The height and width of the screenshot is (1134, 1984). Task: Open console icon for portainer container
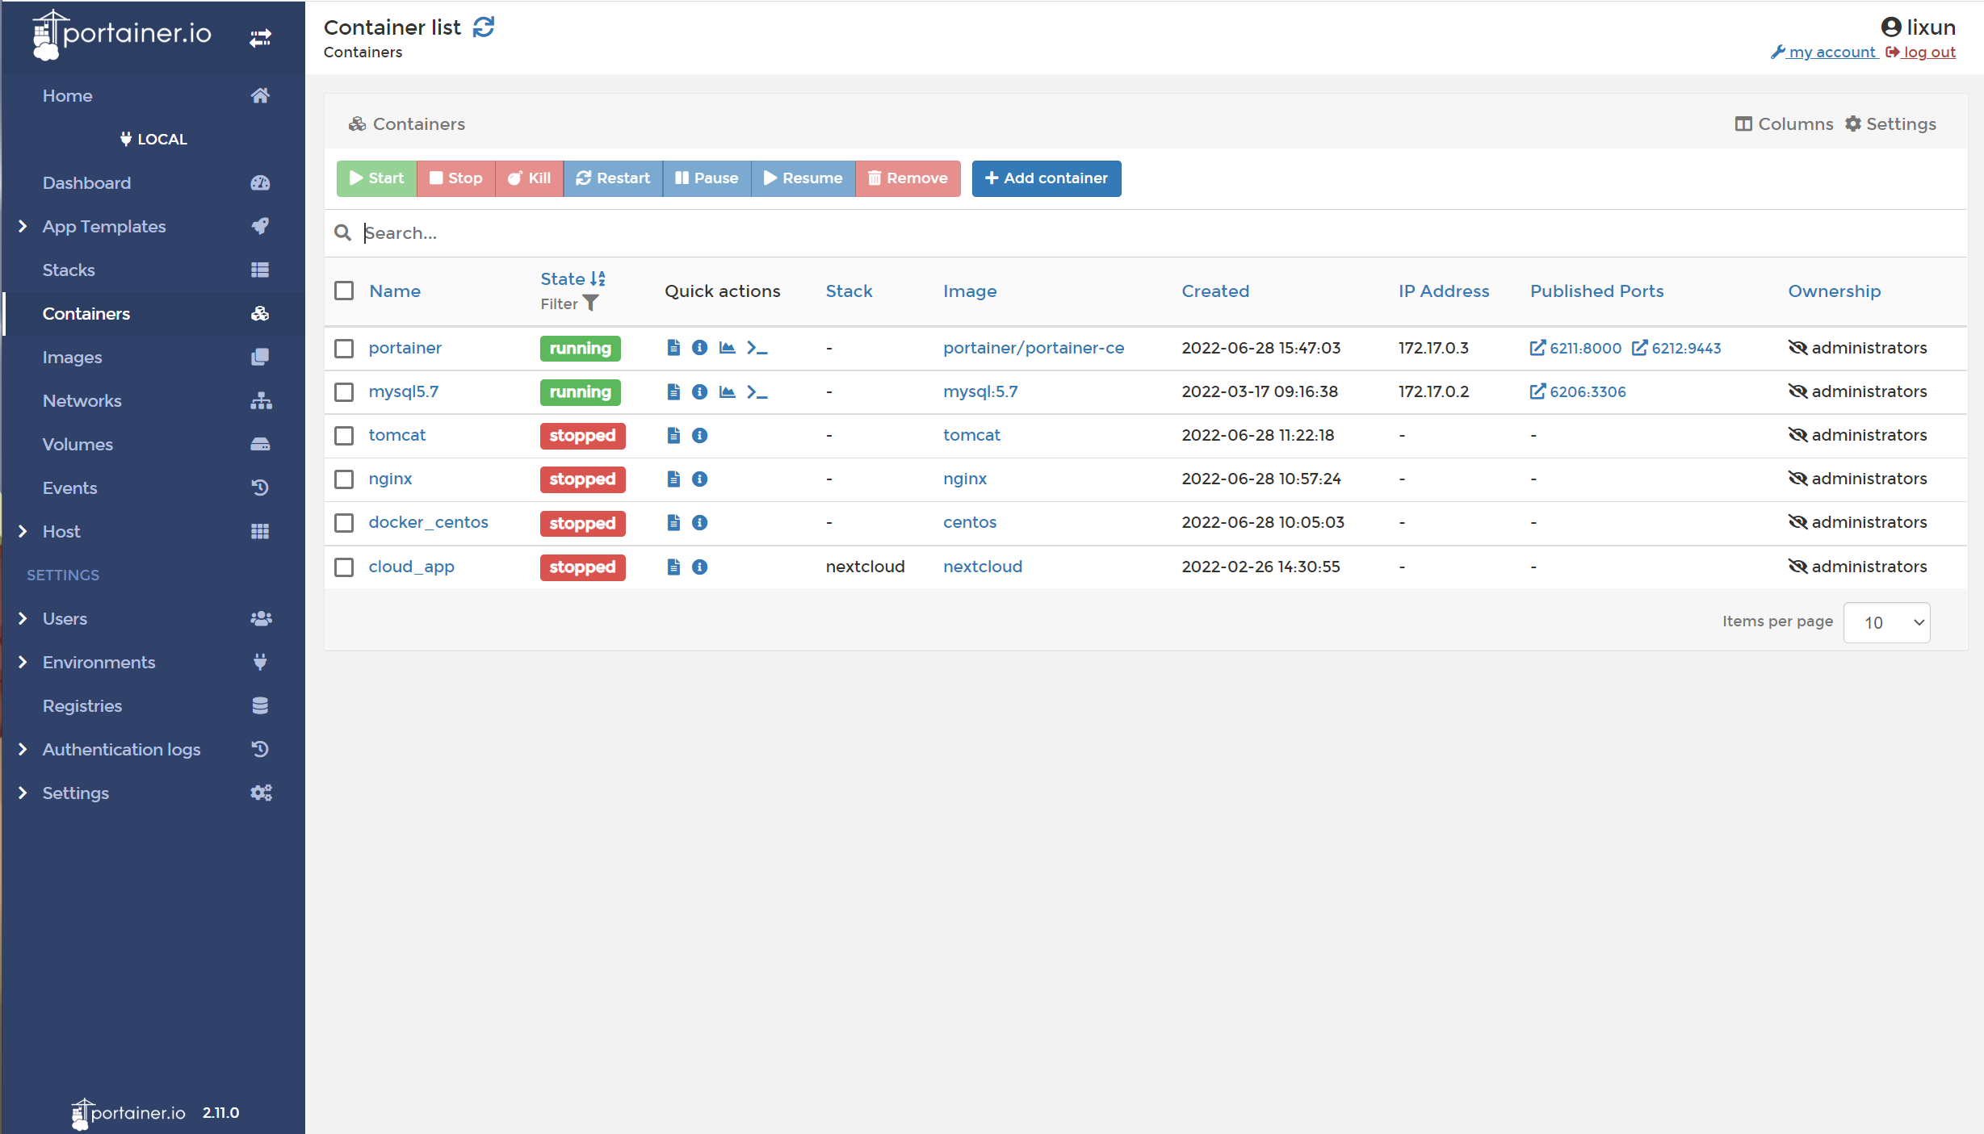coord(757,348)
